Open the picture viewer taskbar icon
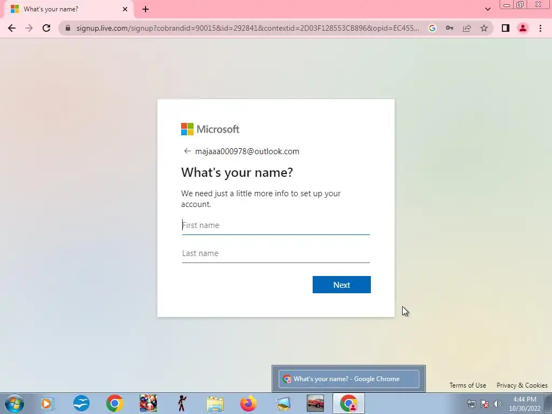 pyautogui.click(x=282, y=403)
